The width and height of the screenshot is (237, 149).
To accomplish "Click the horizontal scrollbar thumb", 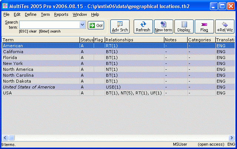I will pos(11,138).
